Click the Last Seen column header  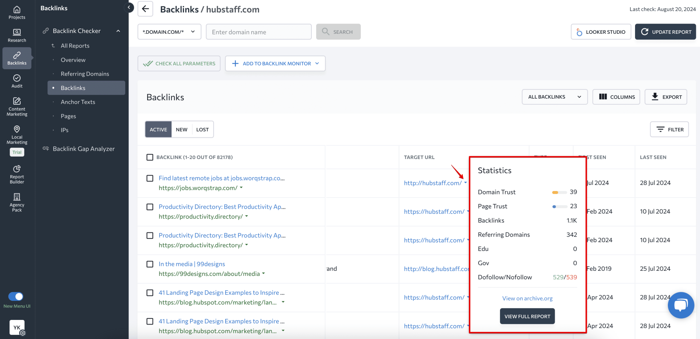(653, 157)
